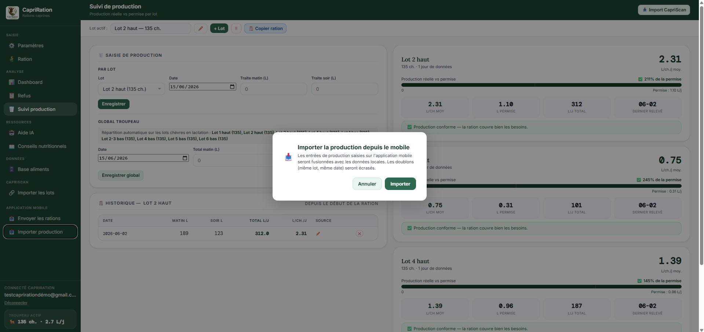The height and width of the screenshot is (332, 704).
Task: Edit the 2026-06-02 history row with the pencil
Action: (318, 234)
